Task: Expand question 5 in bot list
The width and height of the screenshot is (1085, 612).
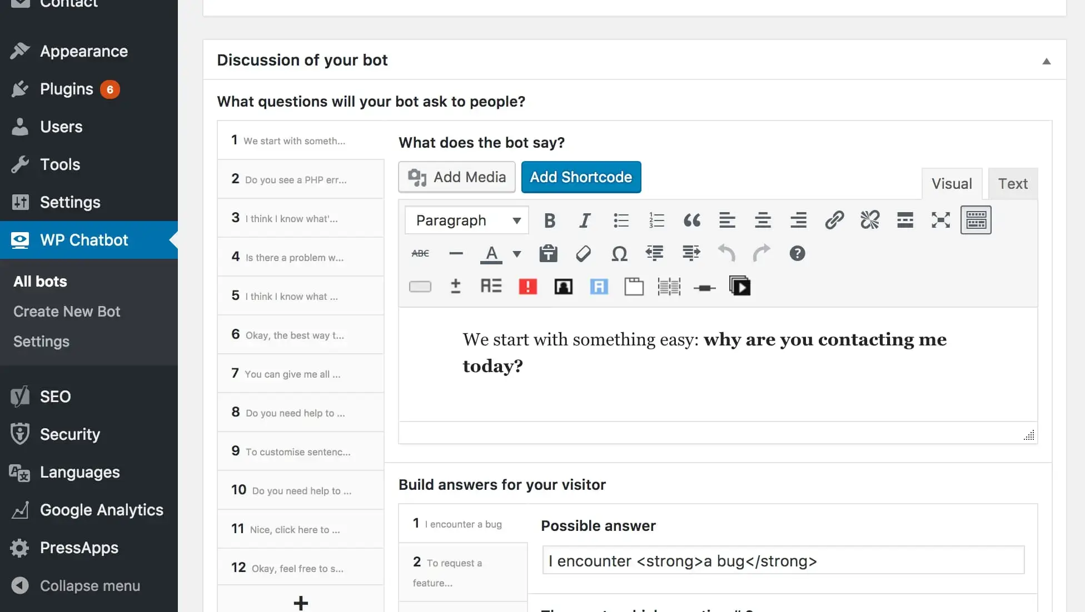Action: [300, 295]
